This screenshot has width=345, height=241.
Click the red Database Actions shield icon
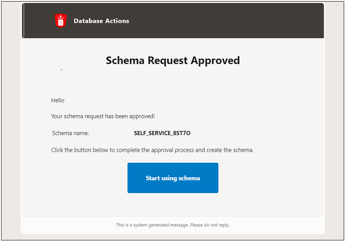pyautogui.click(x=61, y=21)
